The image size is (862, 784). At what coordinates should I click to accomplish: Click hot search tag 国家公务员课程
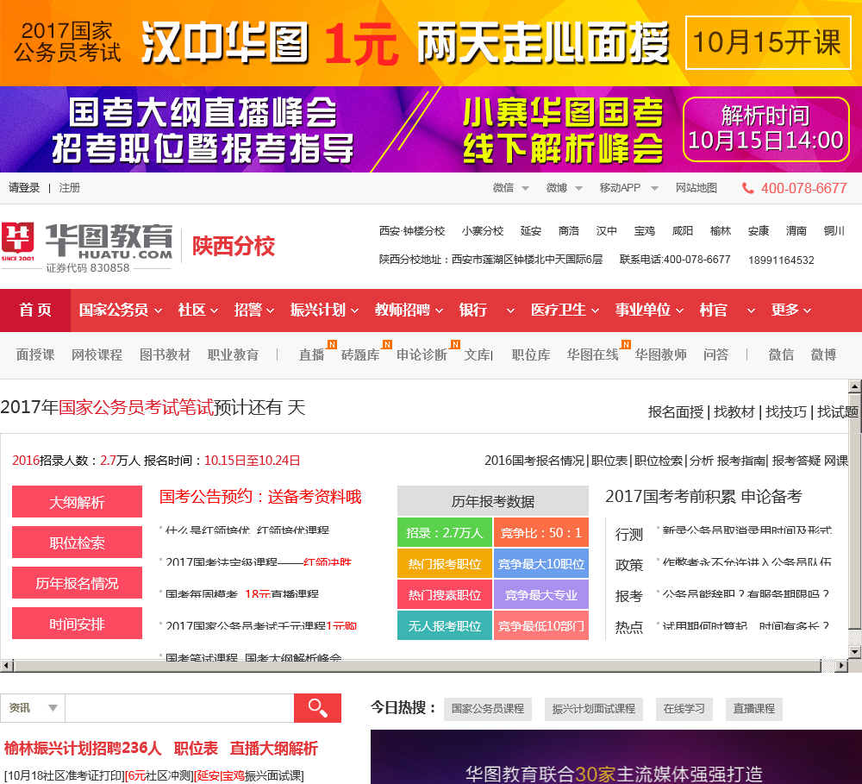pyautogui.click(x=488, y=709)
